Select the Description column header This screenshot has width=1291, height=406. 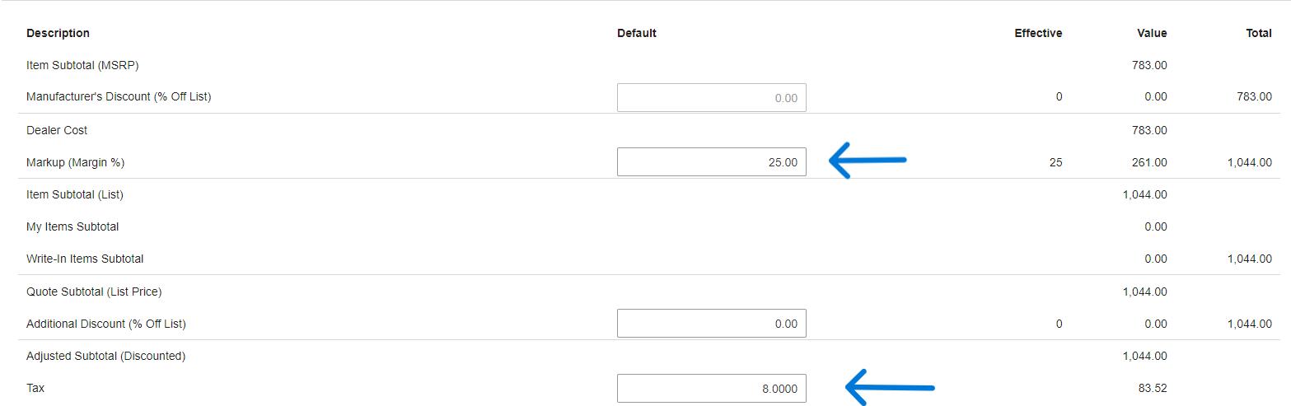click(x=58, y=33)
